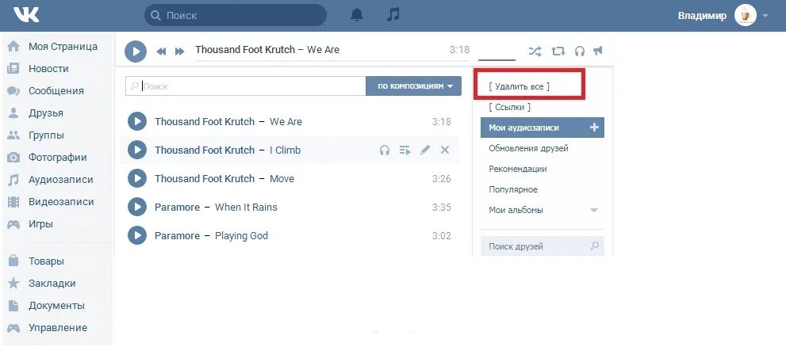This screenshot has height=362, width=786.
Task: Focus Поиск друзей field
Action: 543,246
